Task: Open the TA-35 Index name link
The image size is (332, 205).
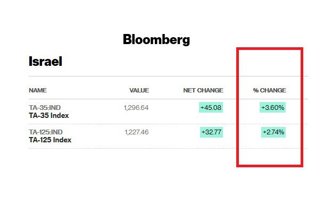Action: pyautogui.click(x=49, y=116)
